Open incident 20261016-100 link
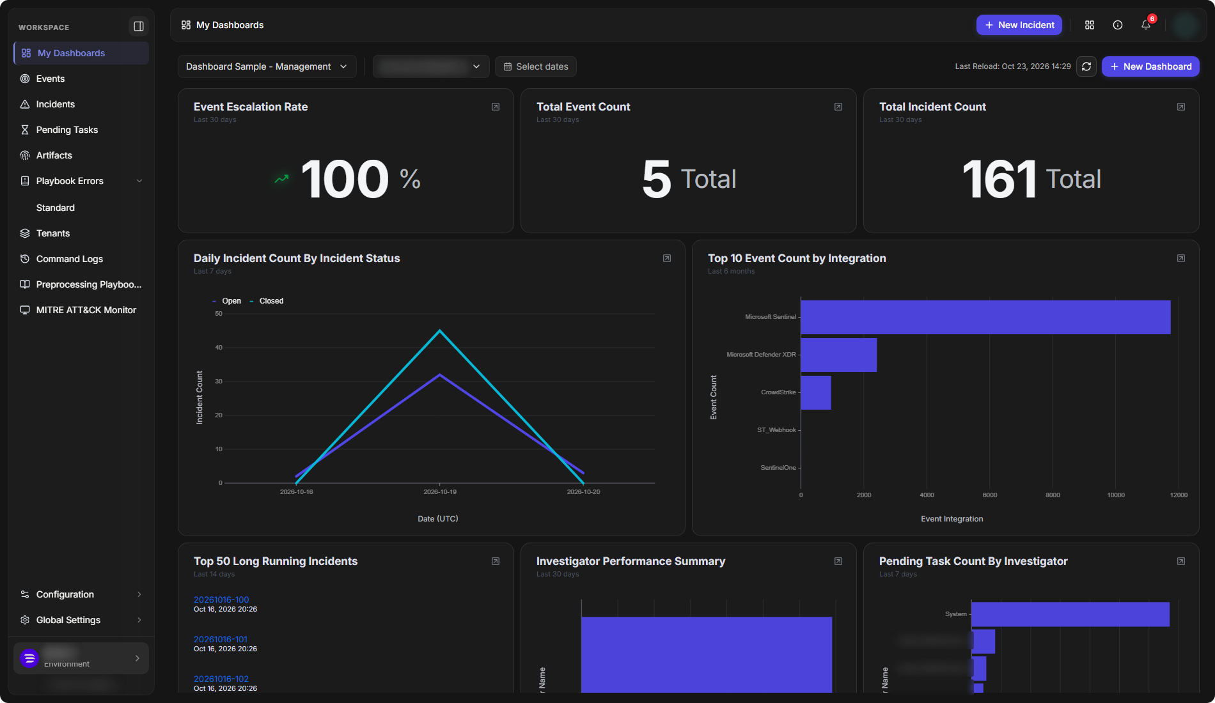The width and height of the screenshot is (1215, 703). pos(221,599)
